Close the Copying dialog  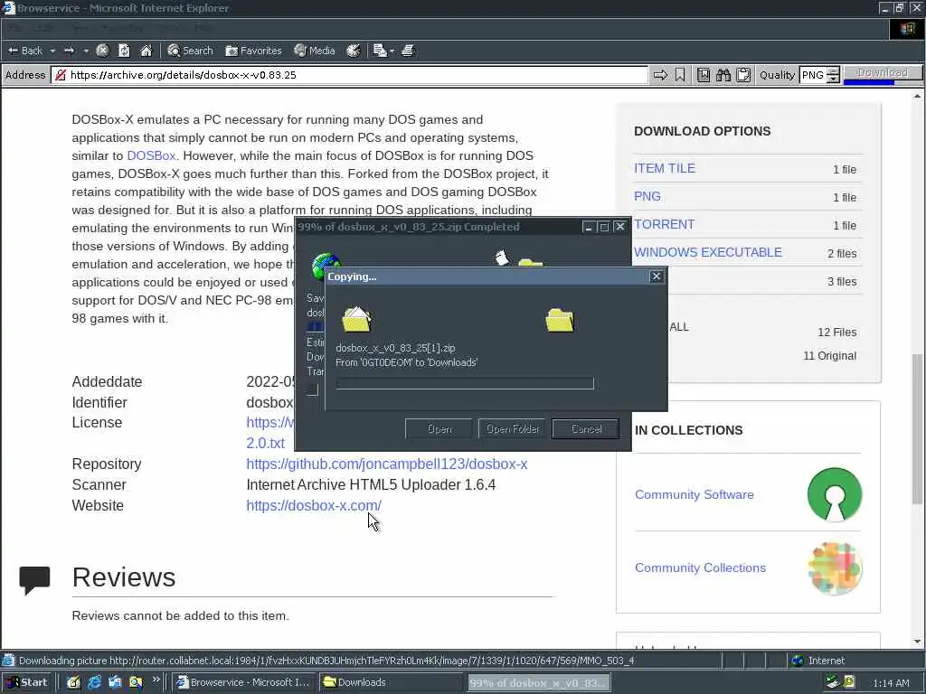(x=657, y=277)
